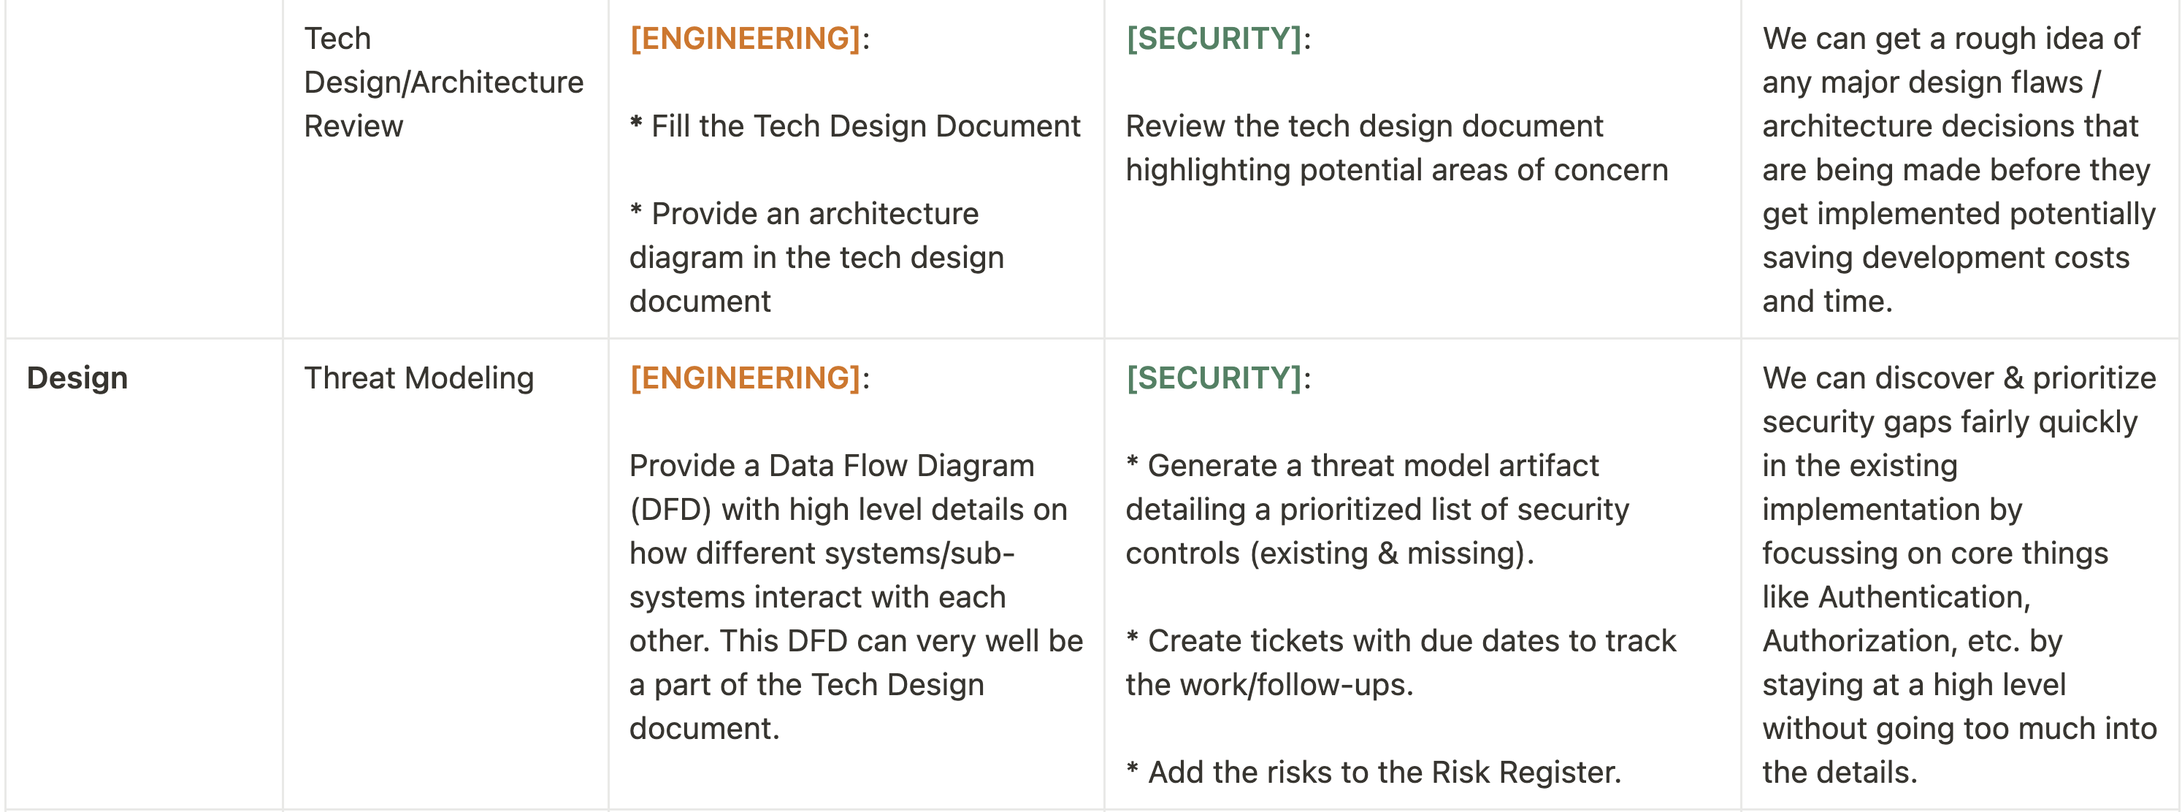Click 'saving development costs and time' text
Image resolution: width=2182 pixels, height=812 pixels.
pos(1945,280)
